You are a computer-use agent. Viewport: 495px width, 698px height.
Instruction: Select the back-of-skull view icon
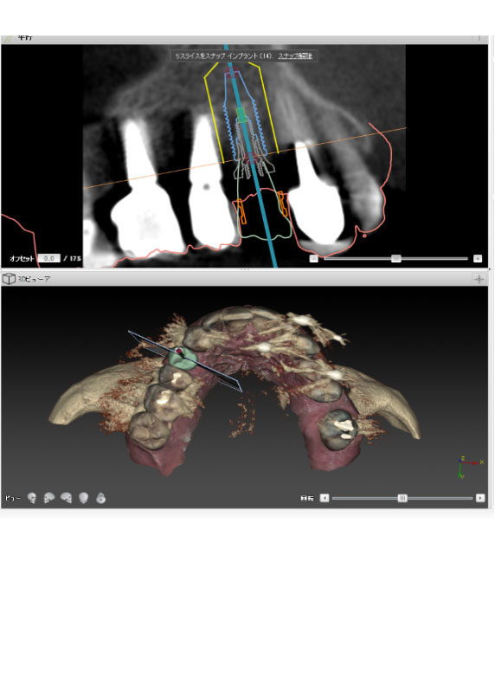click(84, 498)
